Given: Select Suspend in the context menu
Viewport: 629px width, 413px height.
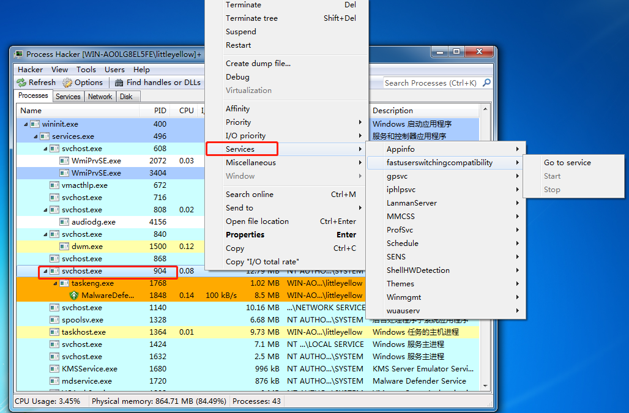Looking at the screenshot, I should coord(287,32).
